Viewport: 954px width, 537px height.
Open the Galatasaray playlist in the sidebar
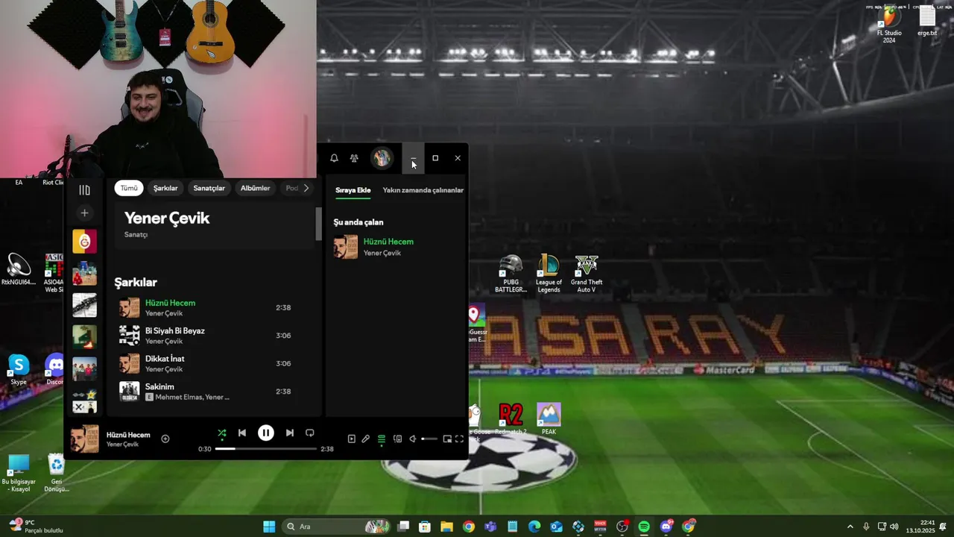tap(84, 242)
